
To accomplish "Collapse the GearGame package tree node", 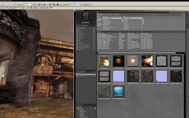I will pos(76,109).
